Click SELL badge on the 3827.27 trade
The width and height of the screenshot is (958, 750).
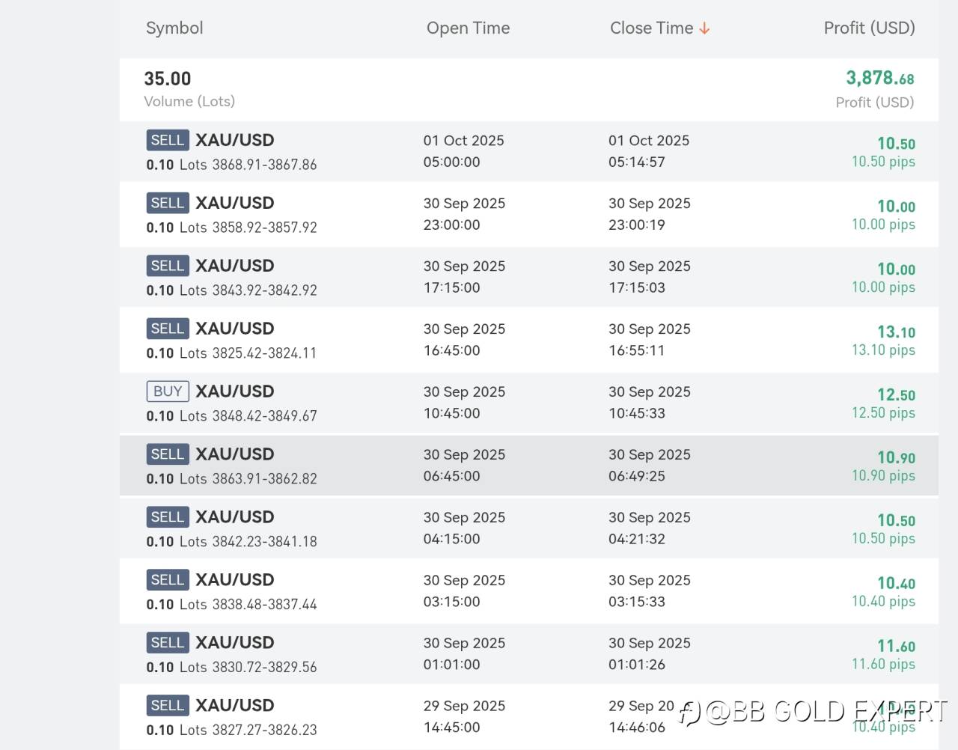[167, 706]
